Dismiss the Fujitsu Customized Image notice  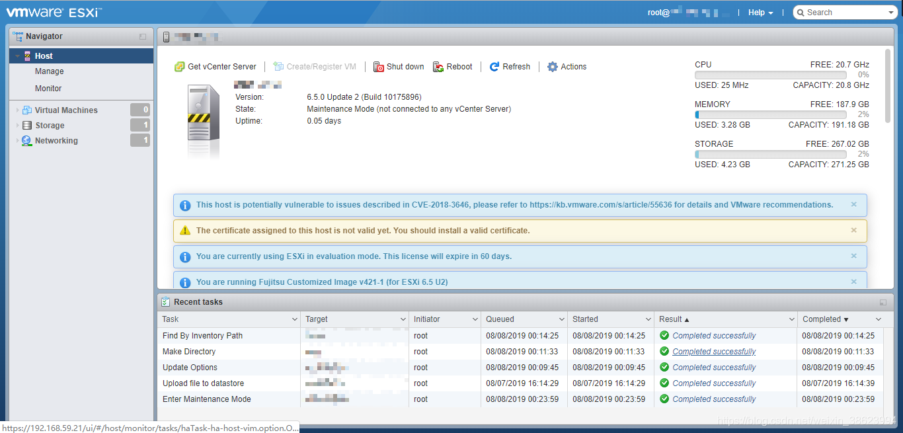pos(853,282)
